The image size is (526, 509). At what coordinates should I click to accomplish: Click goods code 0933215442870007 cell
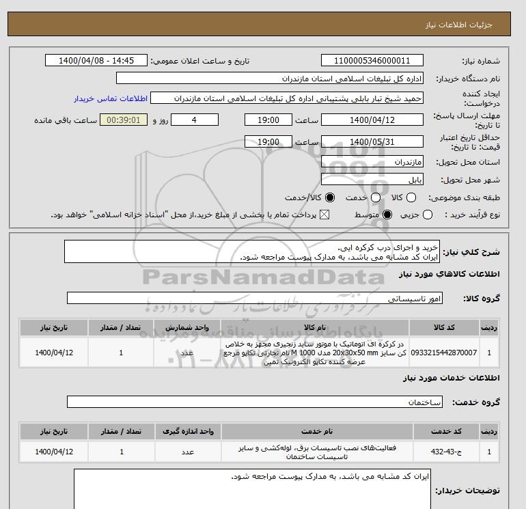pyautogui.click(x=444, y=353)
